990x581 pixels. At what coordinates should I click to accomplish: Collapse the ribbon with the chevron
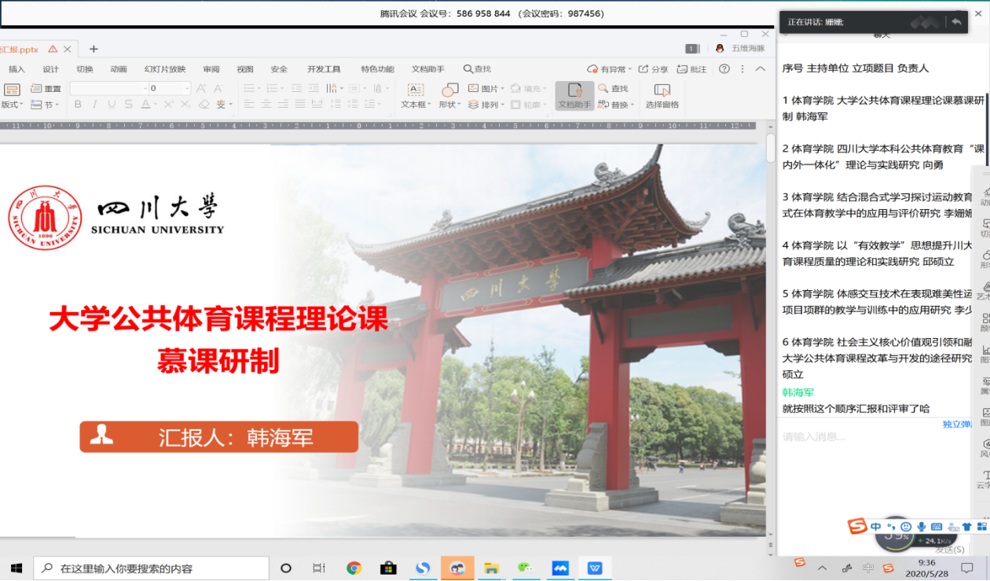click(x=760, y=69)
